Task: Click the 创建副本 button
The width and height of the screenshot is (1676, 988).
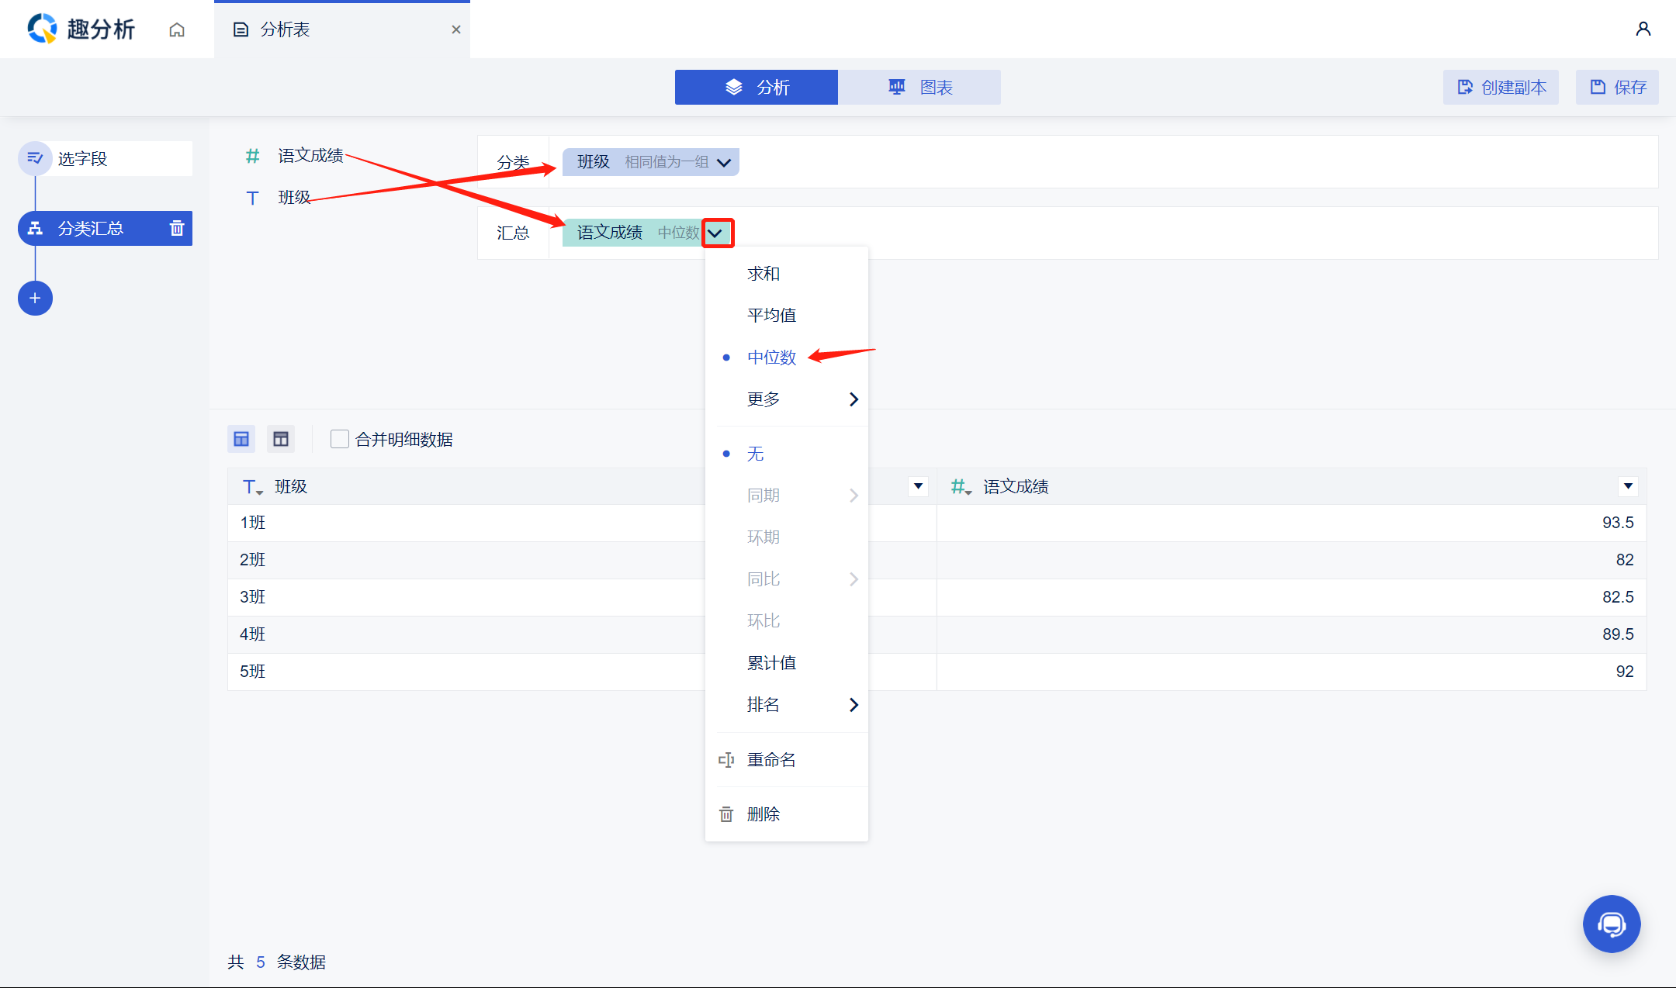Action: pyautogui.click(x=1501, y=87)
